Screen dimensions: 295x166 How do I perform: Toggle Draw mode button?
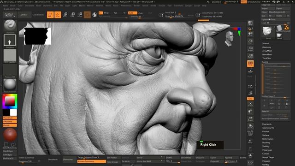[x=58, y=15]
